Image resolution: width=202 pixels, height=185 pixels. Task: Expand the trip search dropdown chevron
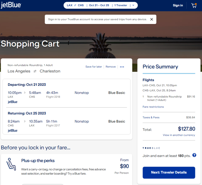[x=133, y=5]
